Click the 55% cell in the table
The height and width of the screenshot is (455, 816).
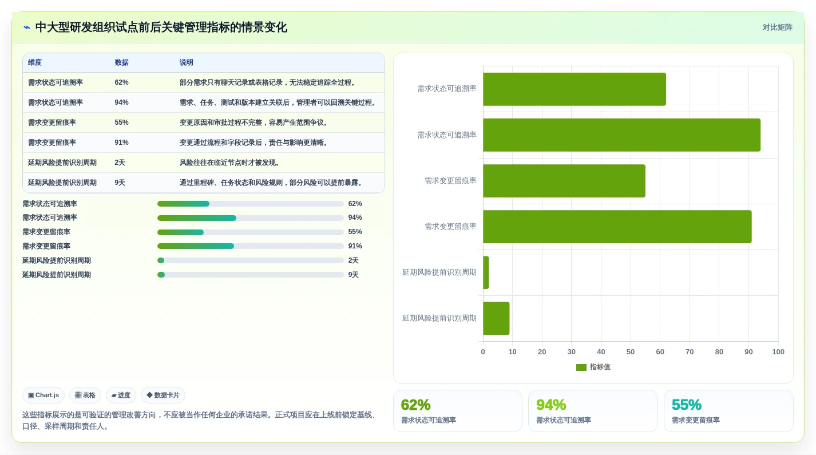click(121, 122)
